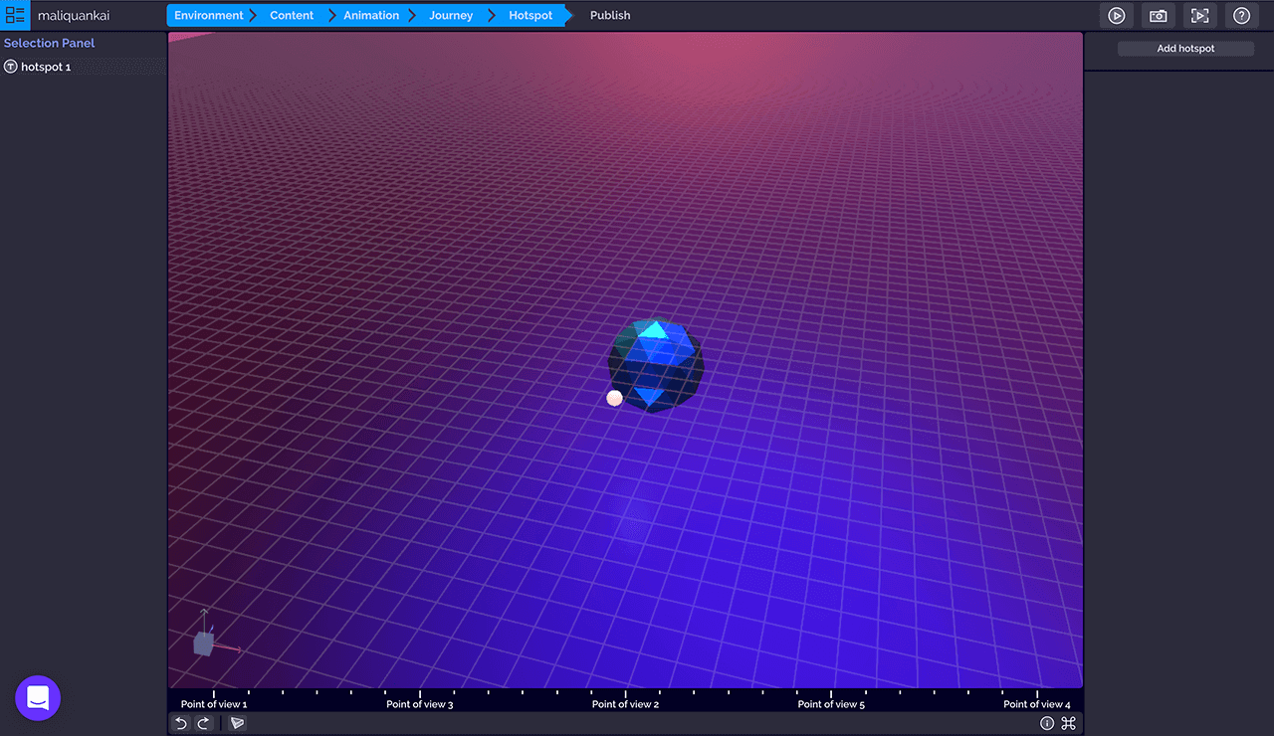Redo the last action
This screenshot has width=1274, height=736.
click(203, 723)
